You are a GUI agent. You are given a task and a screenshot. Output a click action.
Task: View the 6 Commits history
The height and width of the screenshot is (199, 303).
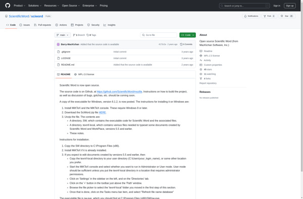[186, 44]
